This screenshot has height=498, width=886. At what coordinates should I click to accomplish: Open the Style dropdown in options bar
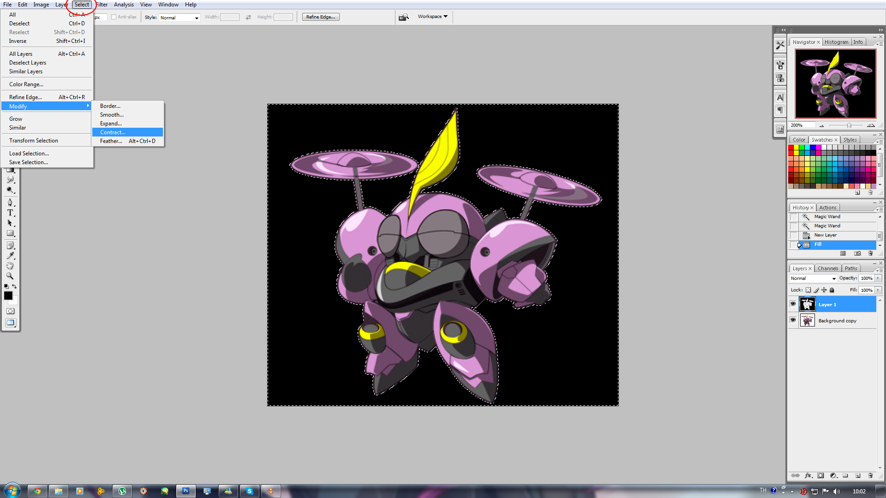coord(180,18)
